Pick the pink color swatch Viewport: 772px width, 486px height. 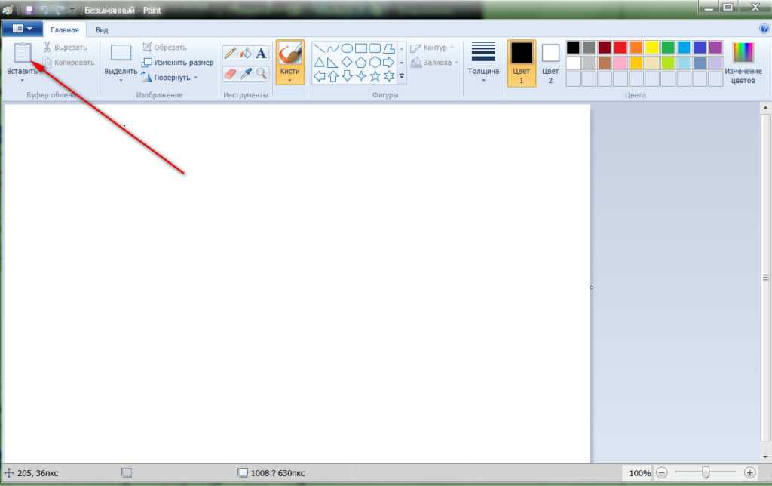(620, 63)
